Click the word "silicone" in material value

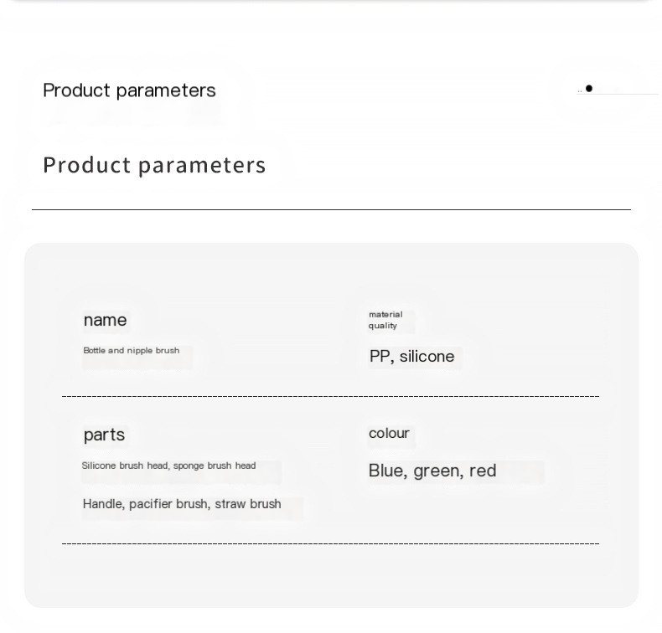coord(427,357)
